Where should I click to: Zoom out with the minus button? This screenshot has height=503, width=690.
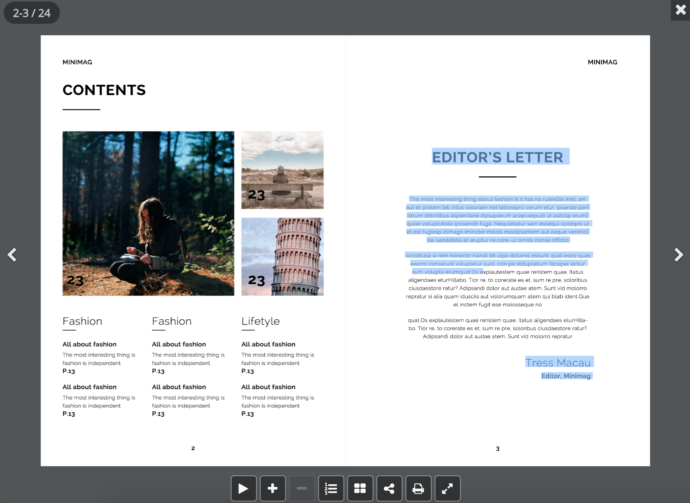click(x=302, y=488)
